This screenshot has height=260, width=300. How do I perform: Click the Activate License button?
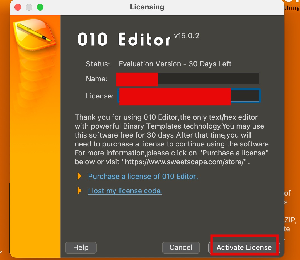(244, 247)
